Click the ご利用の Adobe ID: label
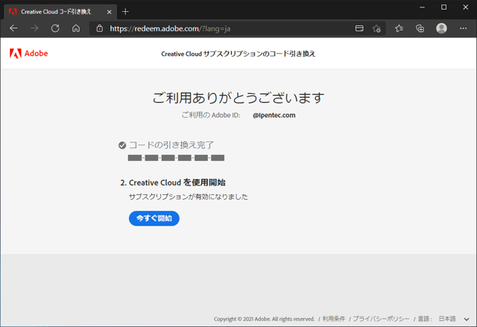This screenshot has width=477, height=327. click(x=211, y=115)
